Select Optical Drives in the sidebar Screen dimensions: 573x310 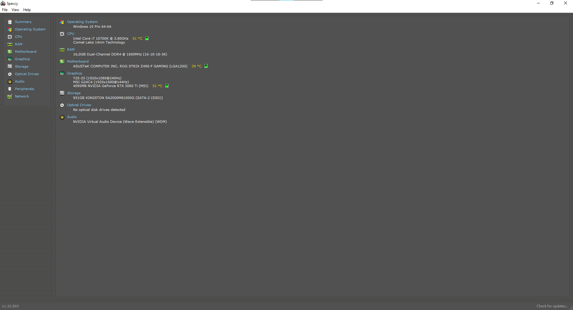[x=27, y=74]
